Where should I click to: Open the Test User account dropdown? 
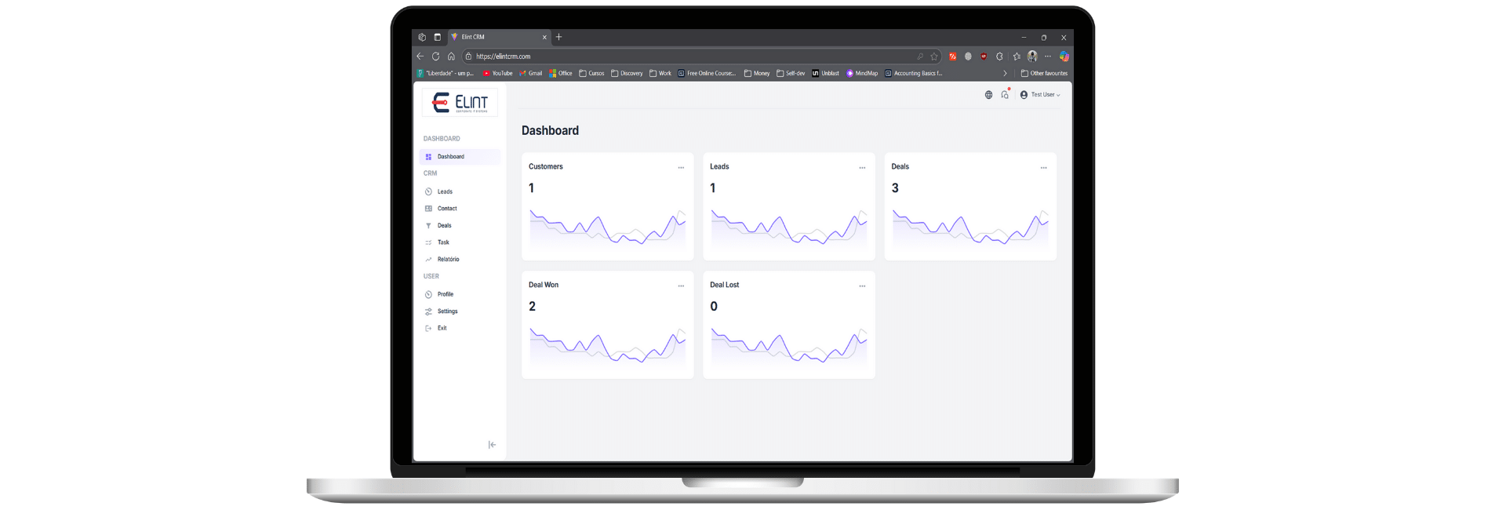(1040, 95)
